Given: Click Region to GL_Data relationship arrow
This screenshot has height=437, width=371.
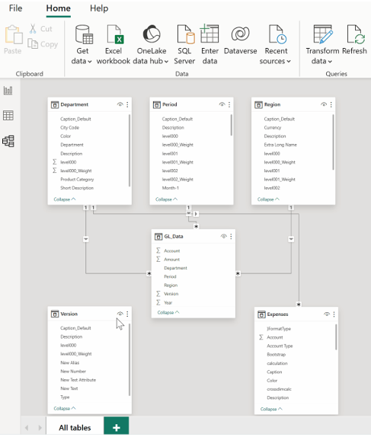Looking at the screenshot, I should pyautogui.click(x=291, y=239).
